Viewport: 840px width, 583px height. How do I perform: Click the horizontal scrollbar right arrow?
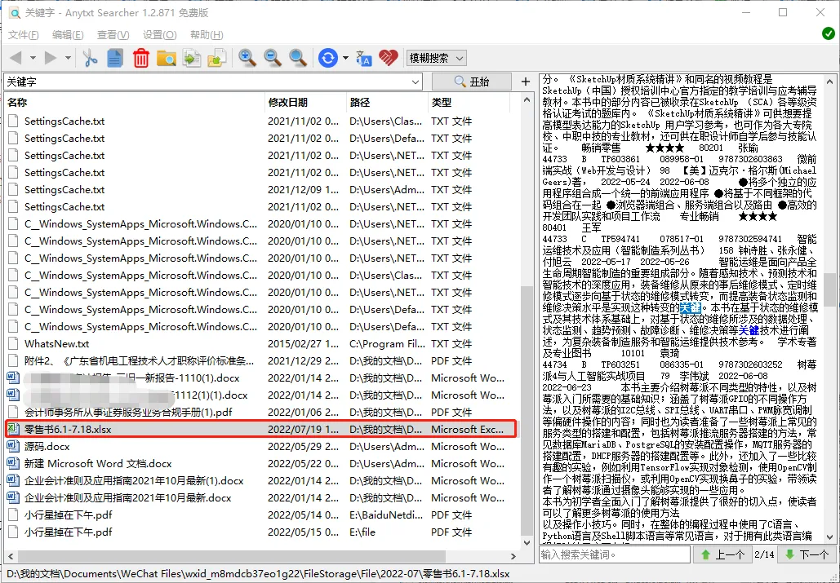coord(513,556)
